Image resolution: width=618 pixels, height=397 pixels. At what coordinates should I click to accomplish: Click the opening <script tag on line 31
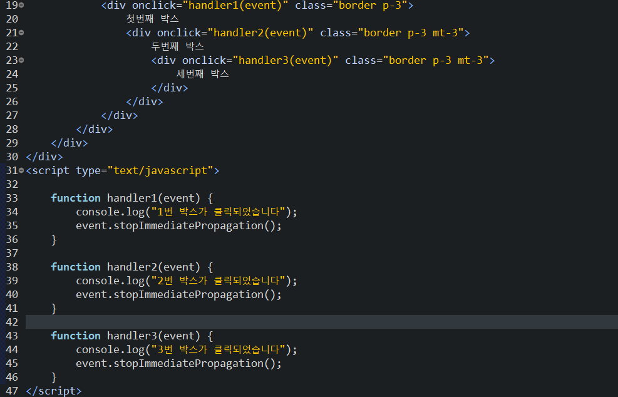[48, 171]
